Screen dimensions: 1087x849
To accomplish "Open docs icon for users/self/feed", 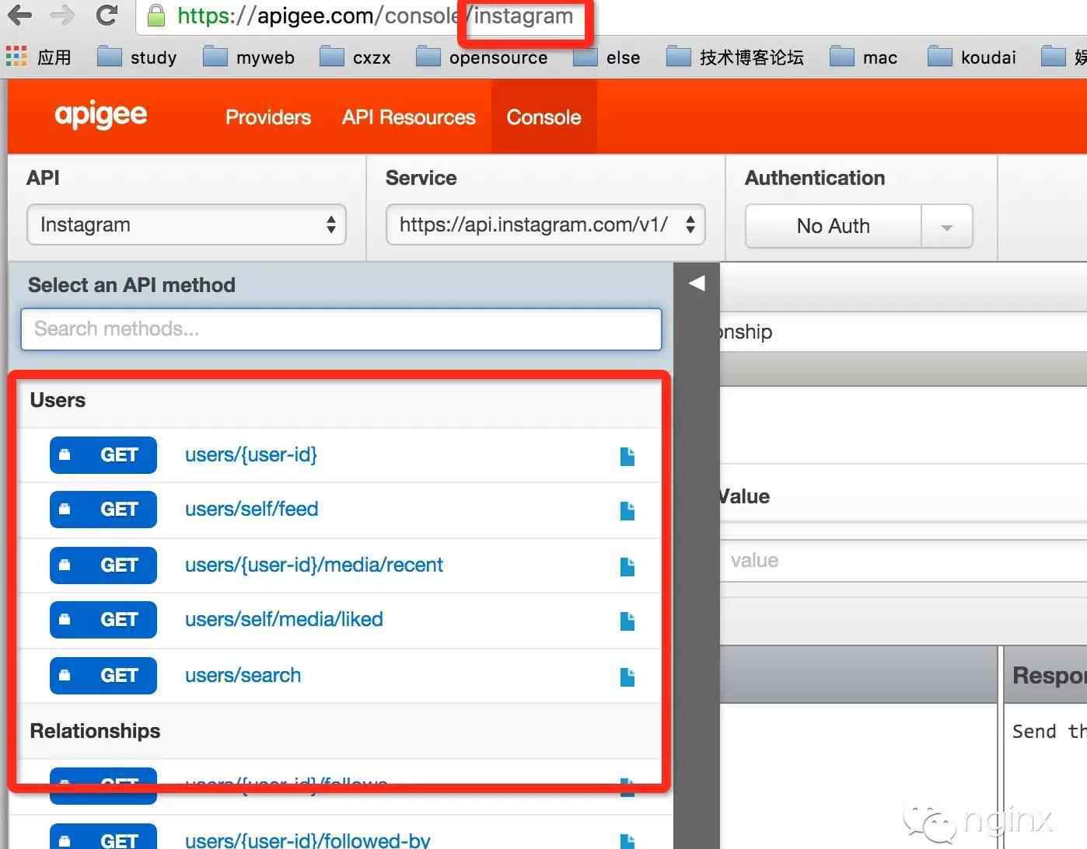I will pyautogui.click(x=627, y=510).
